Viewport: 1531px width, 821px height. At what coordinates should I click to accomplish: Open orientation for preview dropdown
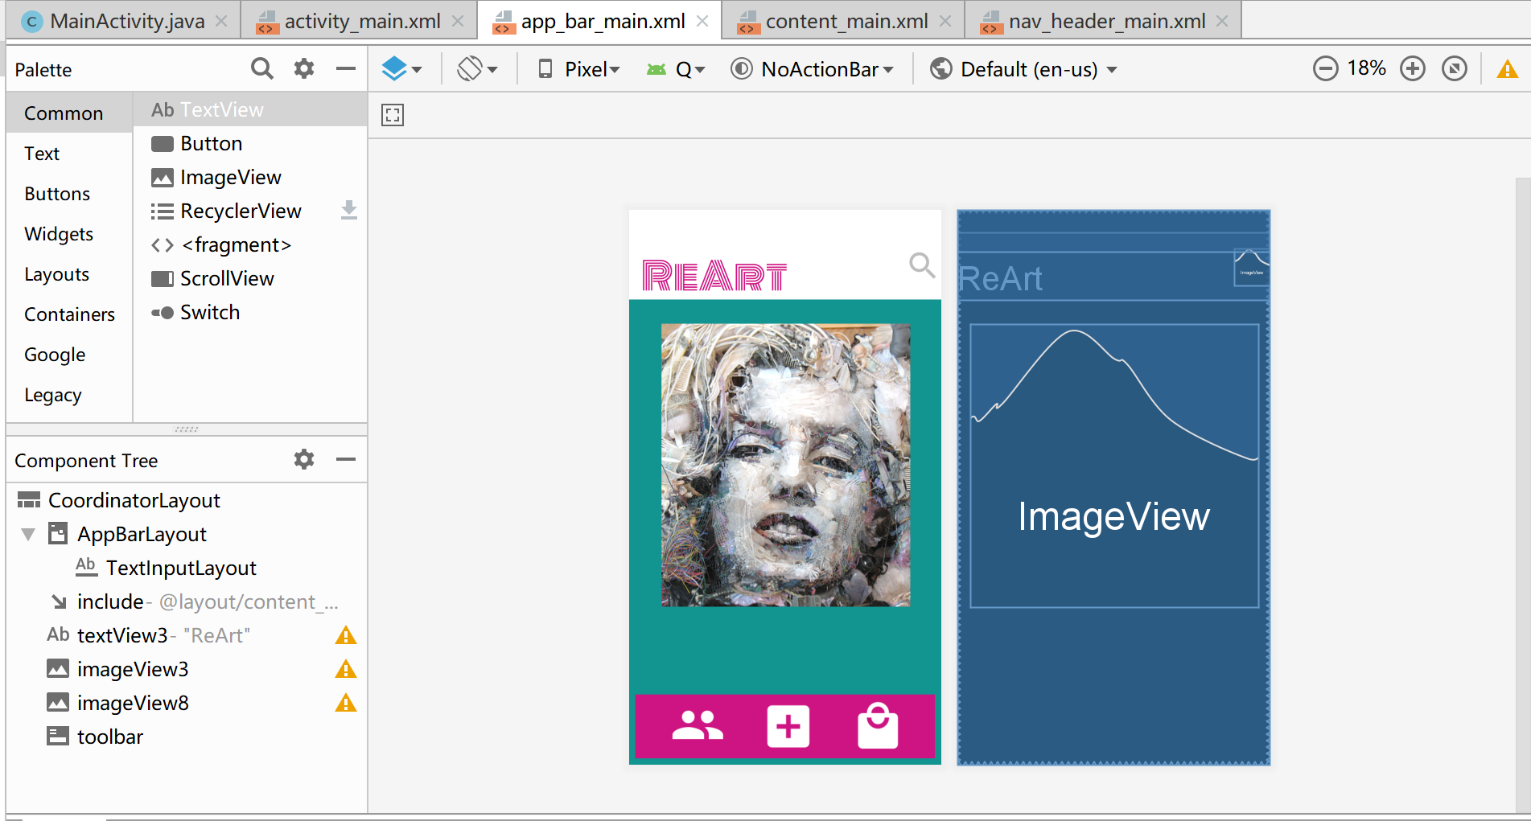click(477, 69)
